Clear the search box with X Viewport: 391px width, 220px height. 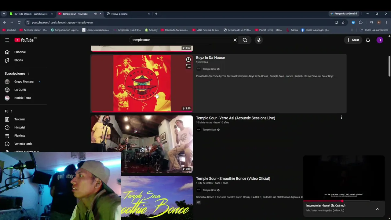pos(235,40)
